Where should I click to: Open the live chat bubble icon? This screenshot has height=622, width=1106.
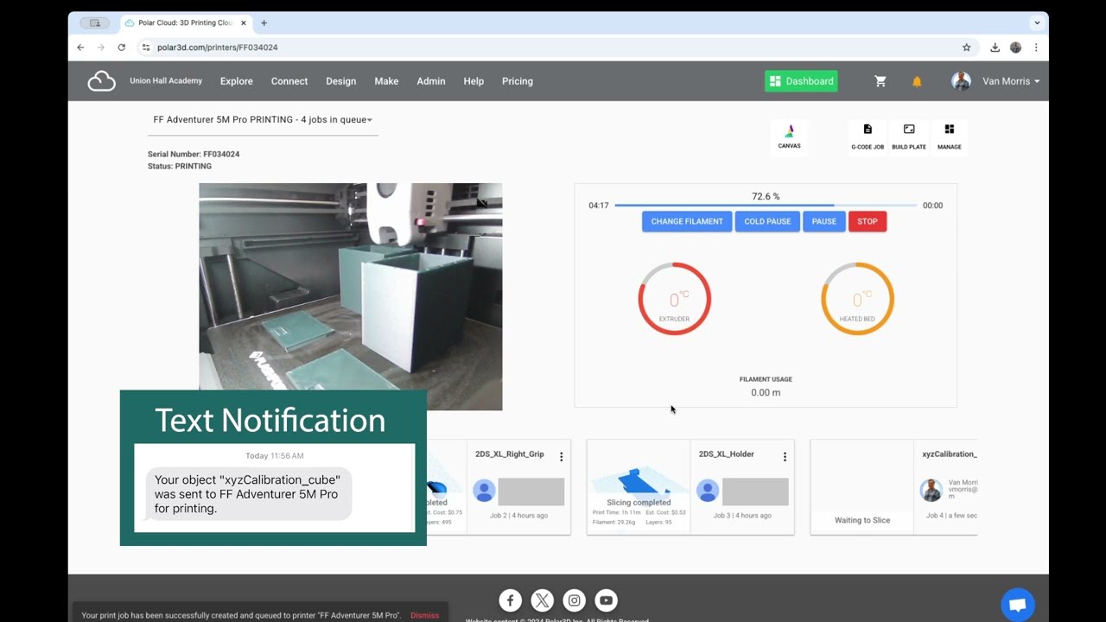[1018, 605]
